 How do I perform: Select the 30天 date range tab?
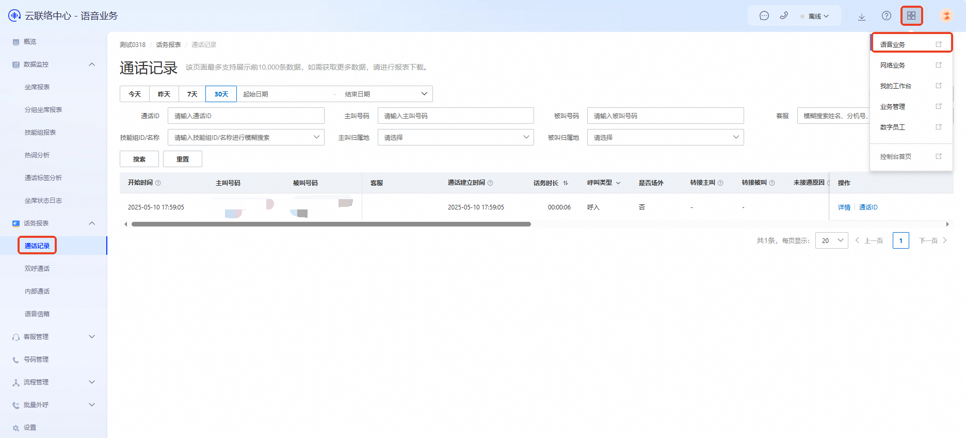click(x=221, y=94)
